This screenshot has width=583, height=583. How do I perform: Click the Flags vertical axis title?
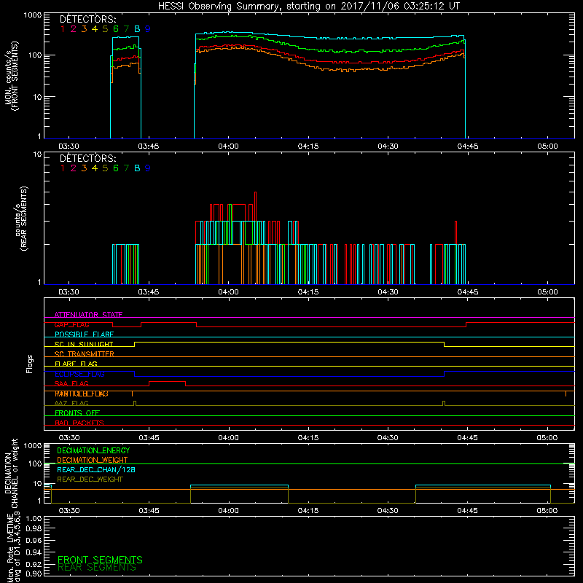[30, 364]
